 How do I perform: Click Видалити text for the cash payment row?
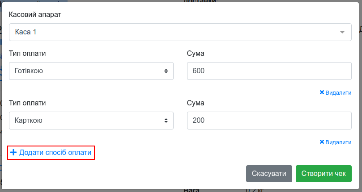[338, 93]
